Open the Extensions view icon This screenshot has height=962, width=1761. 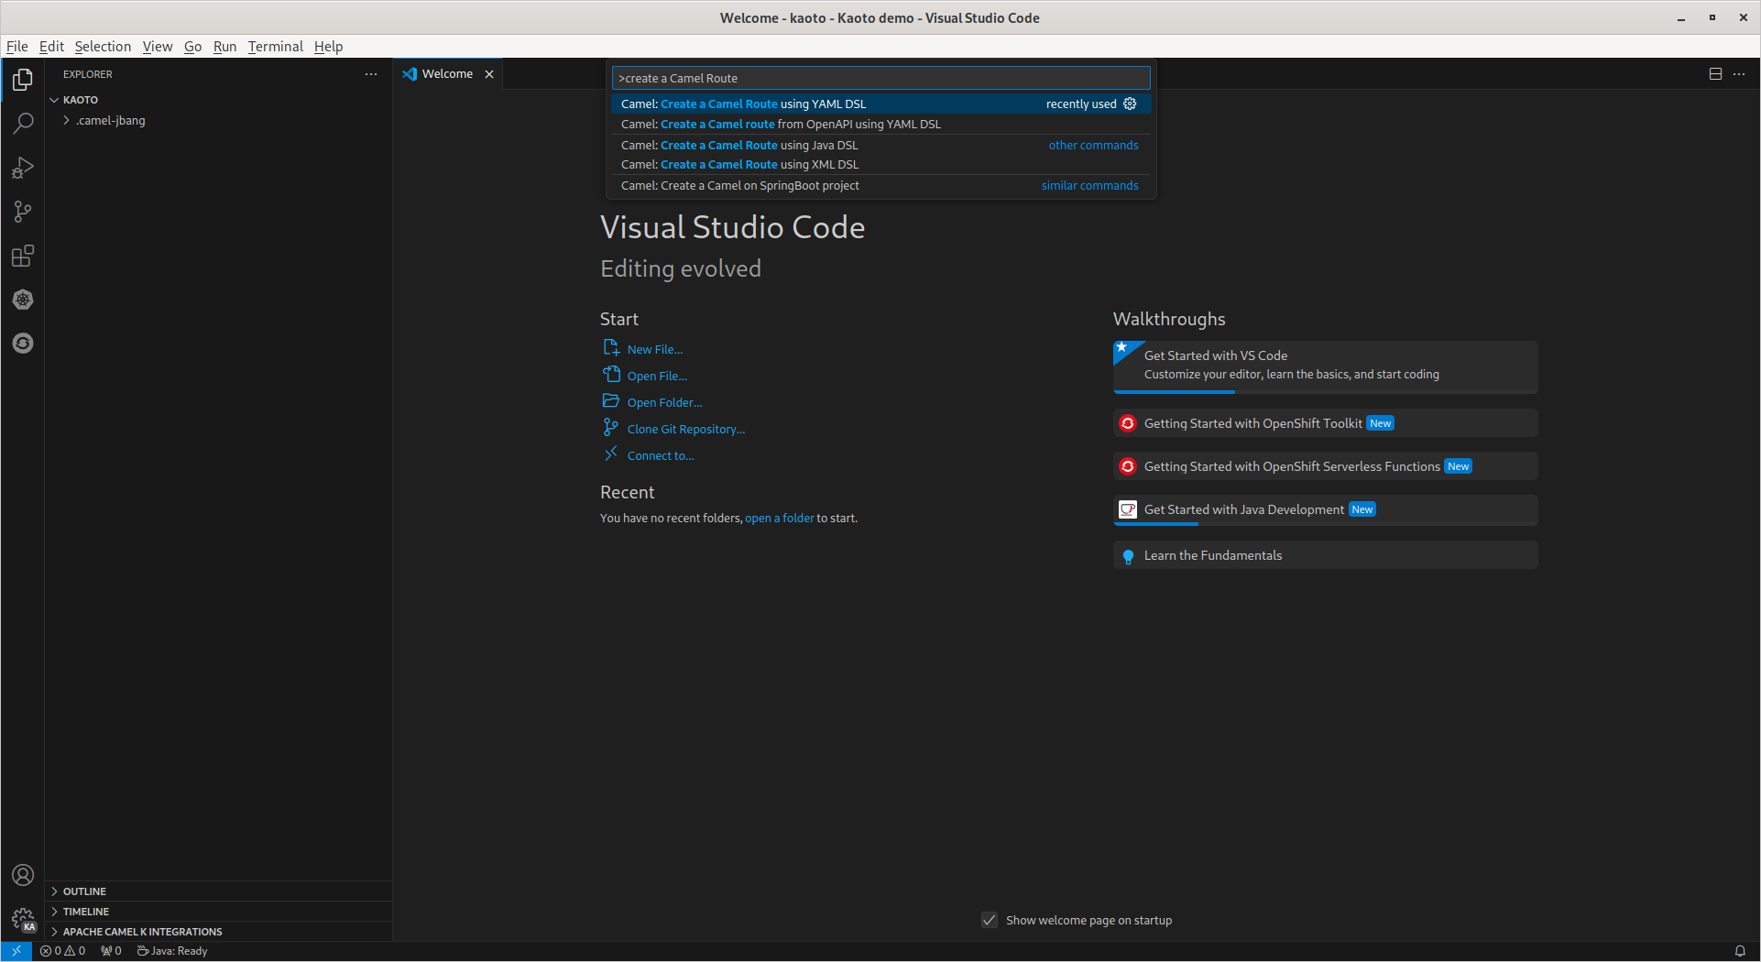tap(23, 256)
